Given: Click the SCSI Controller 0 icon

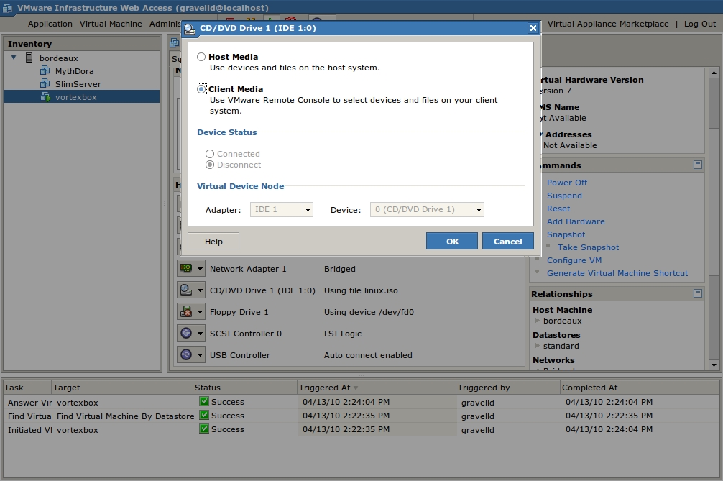Looking at the screenshot, I should (186, 333).
